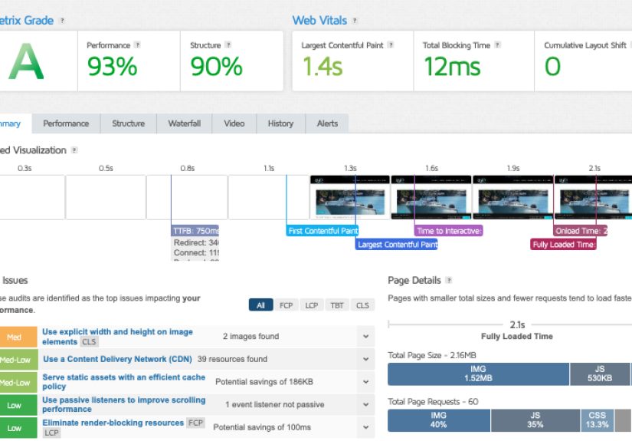Select the All issues filter
Image resolution: width=632 pixels, height=441 pixels.
(x=260, y=305)
